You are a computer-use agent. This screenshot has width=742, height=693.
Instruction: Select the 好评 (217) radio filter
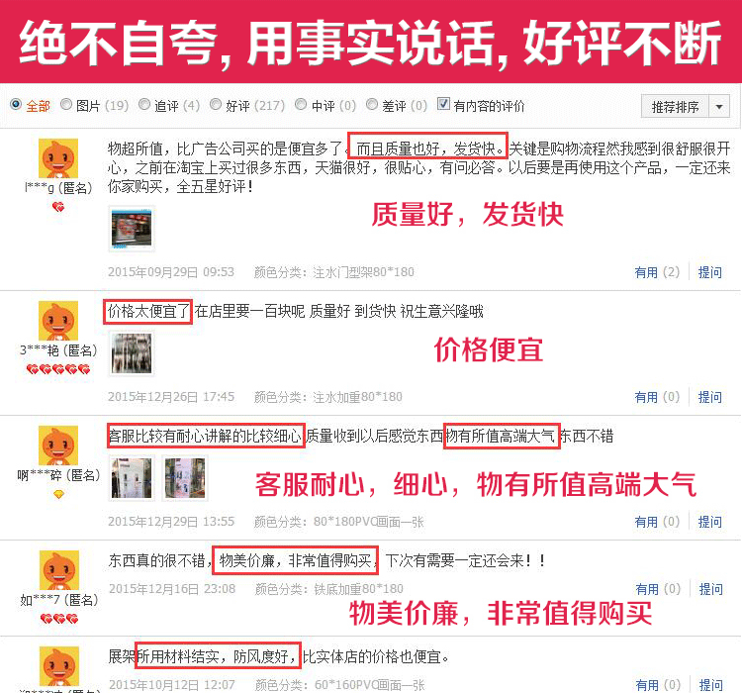click(x=216, y=104)
